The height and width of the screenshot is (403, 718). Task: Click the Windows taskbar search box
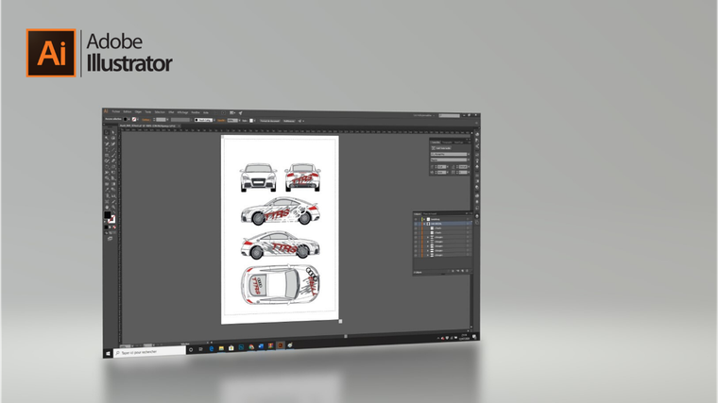[x=149, y=352]
